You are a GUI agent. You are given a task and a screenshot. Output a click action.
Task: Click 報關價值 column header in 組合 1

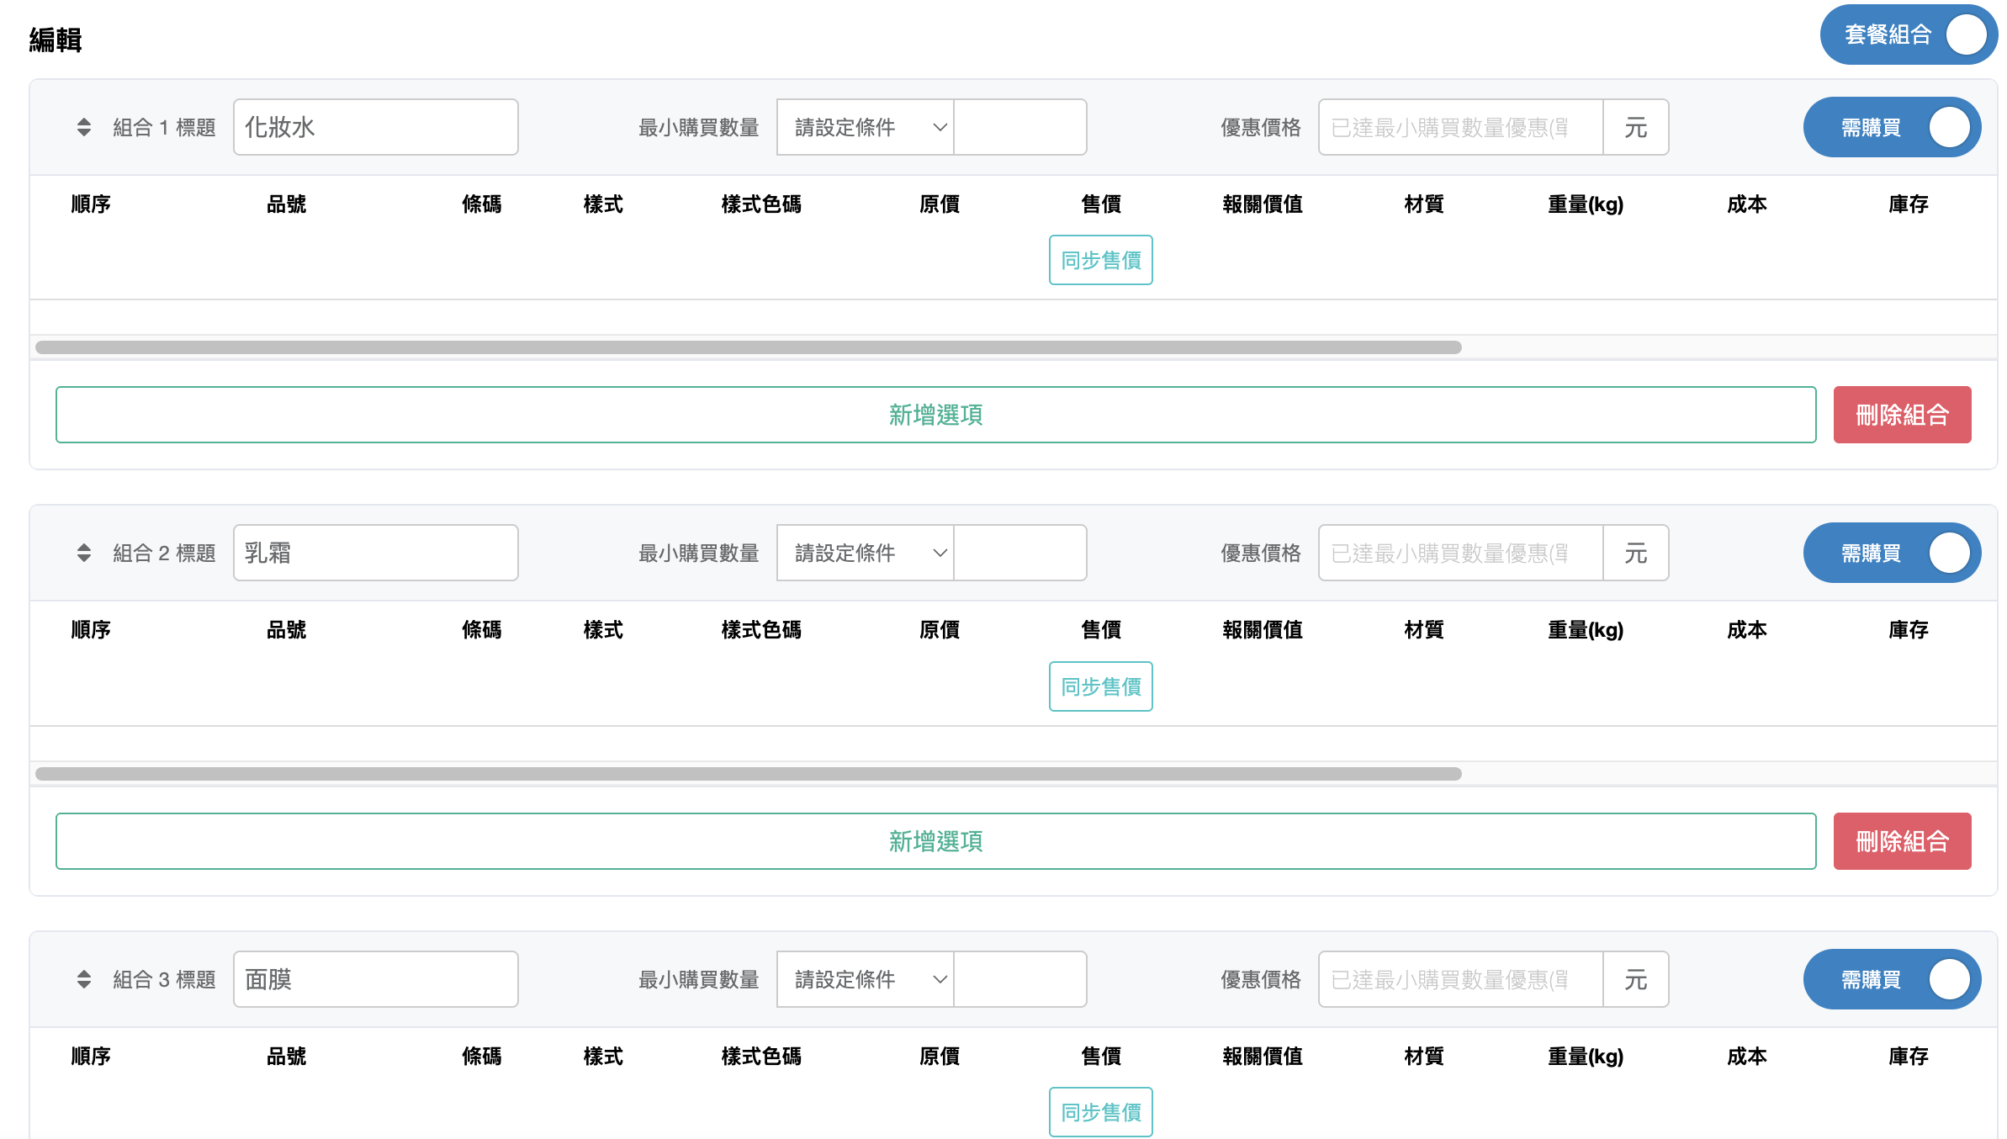[1263, 204]
